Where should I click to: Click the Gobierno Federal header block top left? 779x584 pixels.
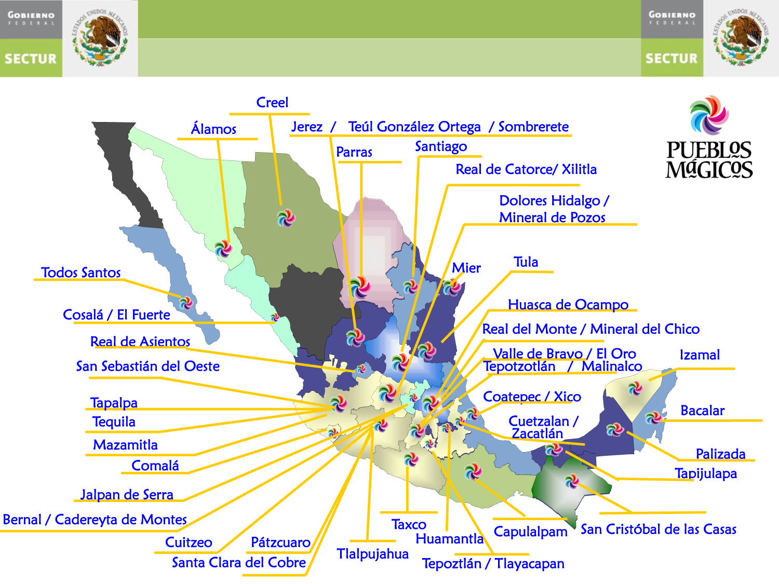[x=31, y=18]
